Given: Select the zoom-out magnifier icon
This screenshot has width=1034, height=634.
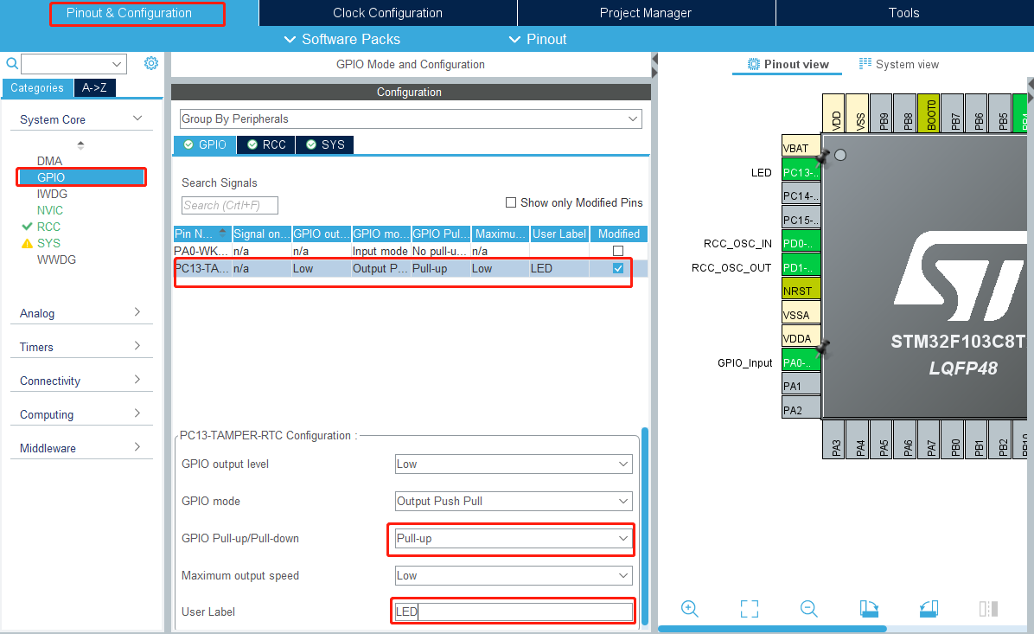Looking at the screenshot, I should [808, 609].
